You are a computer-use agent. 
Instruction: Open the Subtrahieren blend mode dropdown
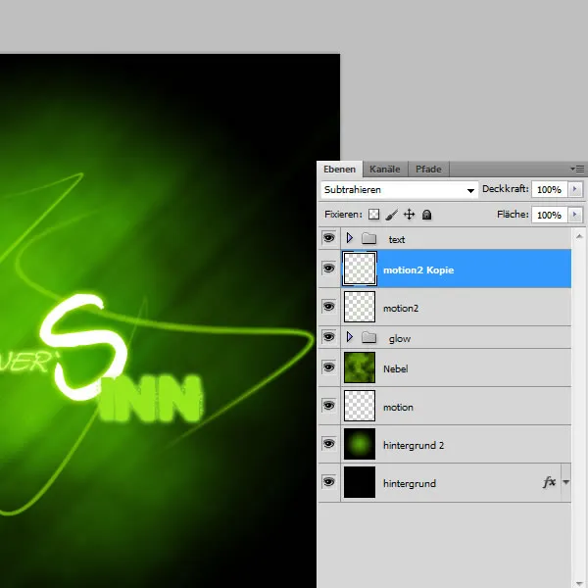(399, 189)
